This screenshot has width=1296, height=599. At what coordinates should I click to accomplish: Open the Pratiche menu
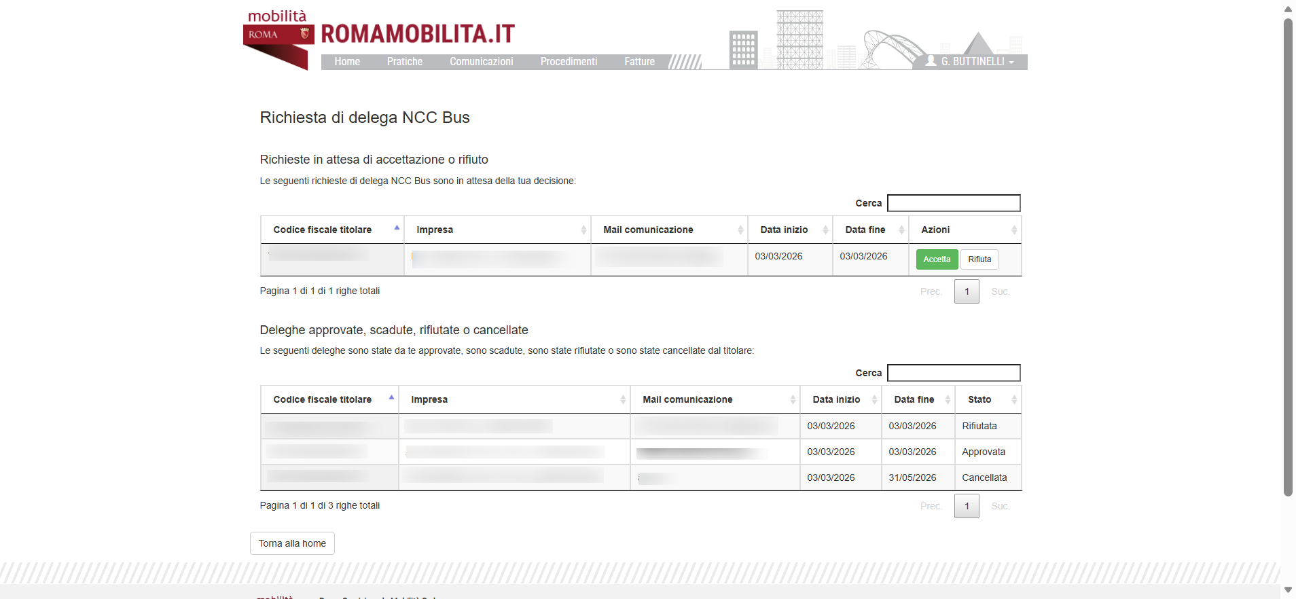[x=405, y=62]
